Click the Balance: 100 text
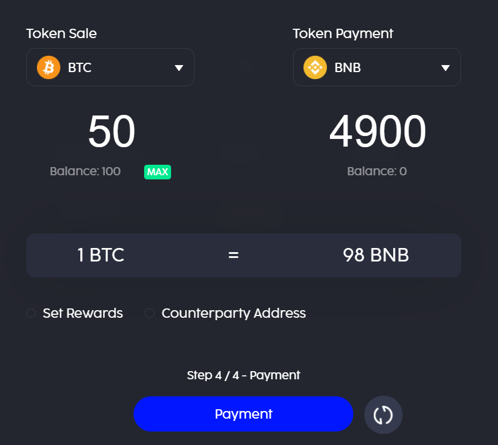Image resolution: width=498 pixels, height=445 pixels. [x=85, y=171]
